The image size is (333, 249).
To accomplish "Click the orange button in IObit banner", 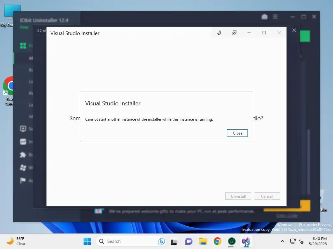I will point(305,206).
